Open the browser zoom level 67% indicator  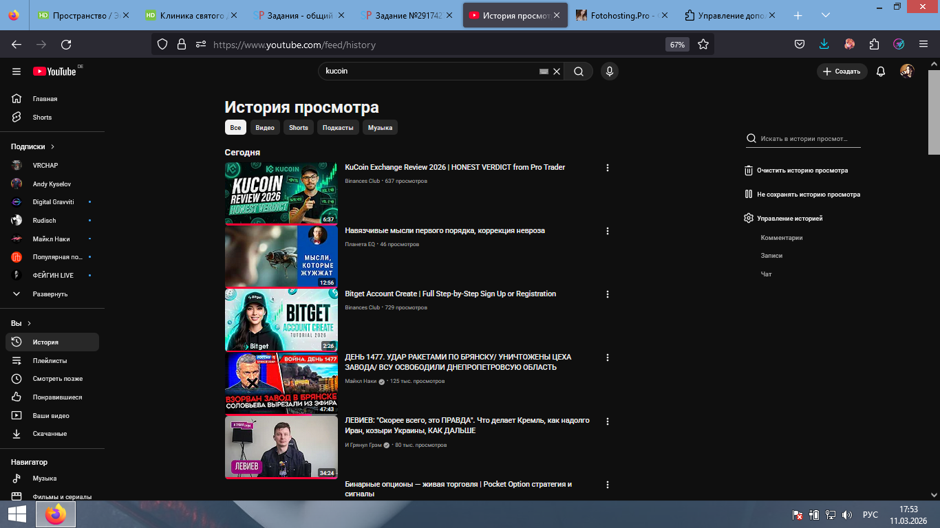click(x=677, y=45)
